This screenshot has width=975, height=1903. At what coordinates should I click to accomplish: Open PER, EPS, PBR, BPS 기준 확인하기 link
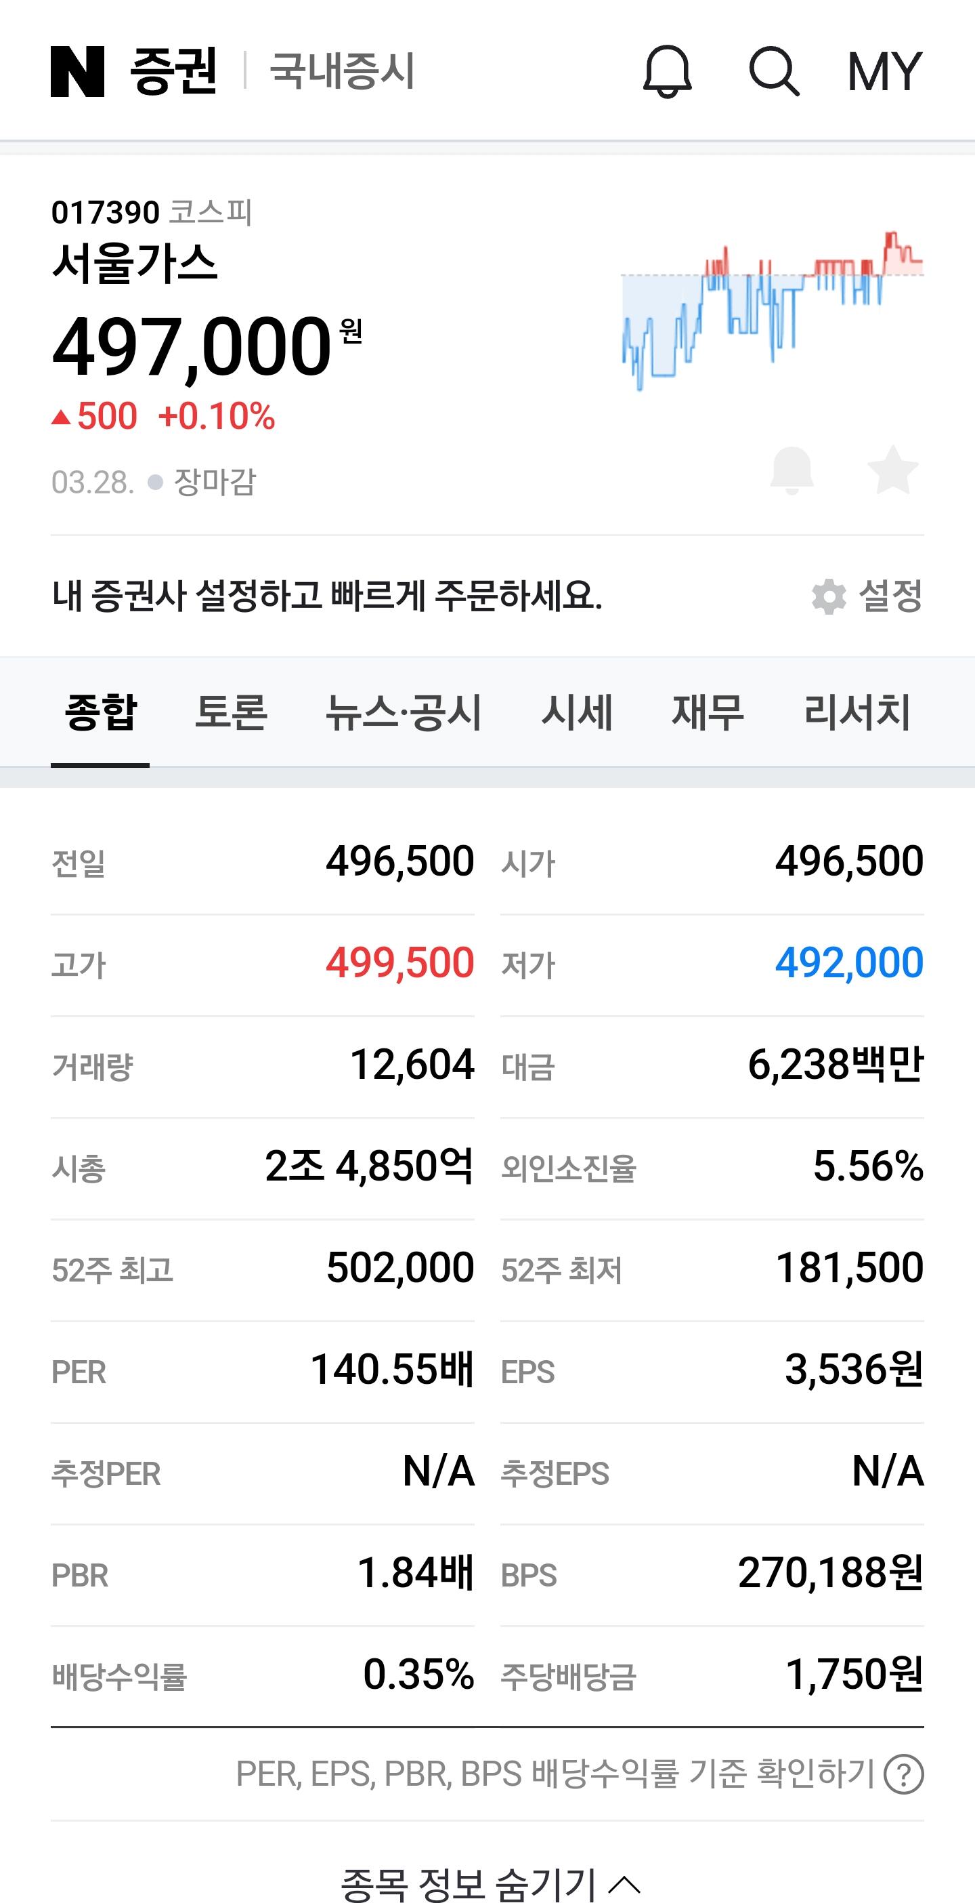554,1774
